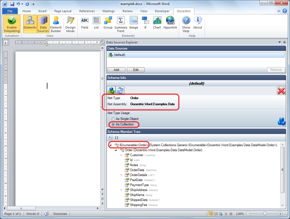The image size is (290, 219).
Task: Close the Data Sources Explorer pane
Action: pyautogui.click(x=284, y=42)
